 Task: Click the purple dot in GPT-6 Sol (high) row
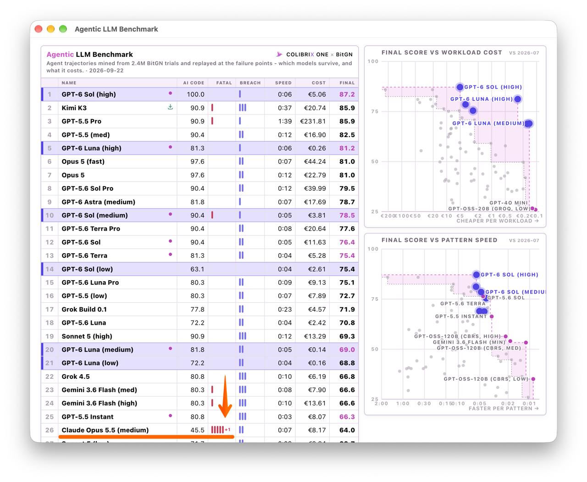(171, 94)
